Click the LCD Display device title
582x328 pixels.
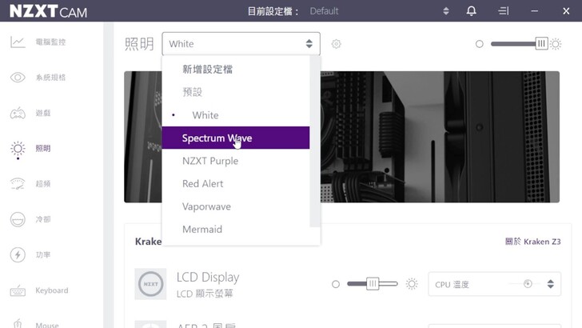click(208, 277)
